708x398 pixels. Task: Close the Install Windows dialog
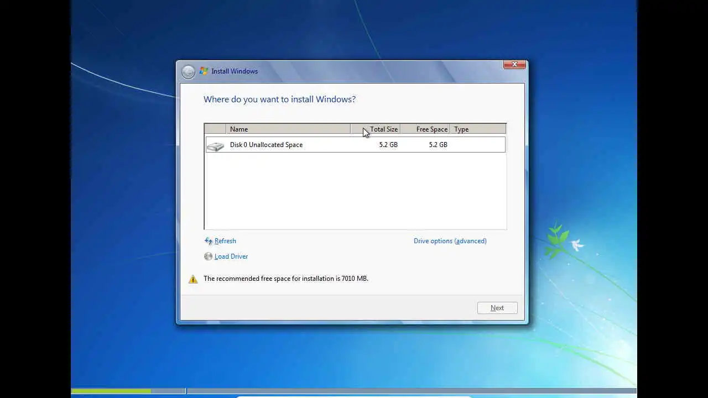[514, 65]
